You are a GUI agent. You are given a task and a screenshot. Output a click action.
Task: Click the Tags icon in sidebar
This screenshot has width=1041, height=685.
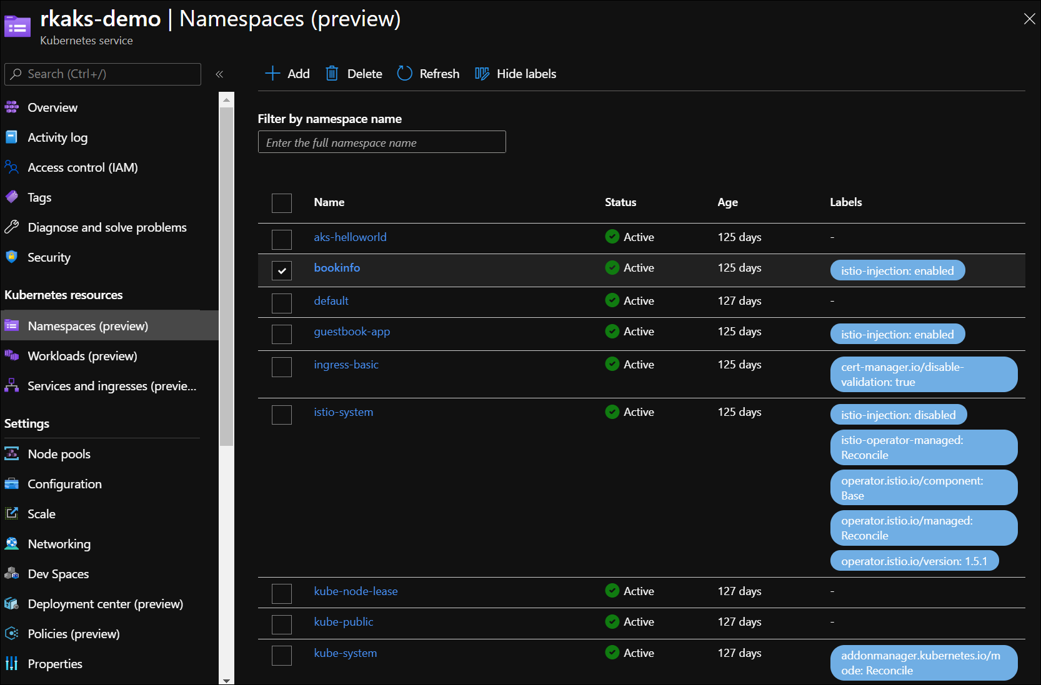(x=12, y=197)
